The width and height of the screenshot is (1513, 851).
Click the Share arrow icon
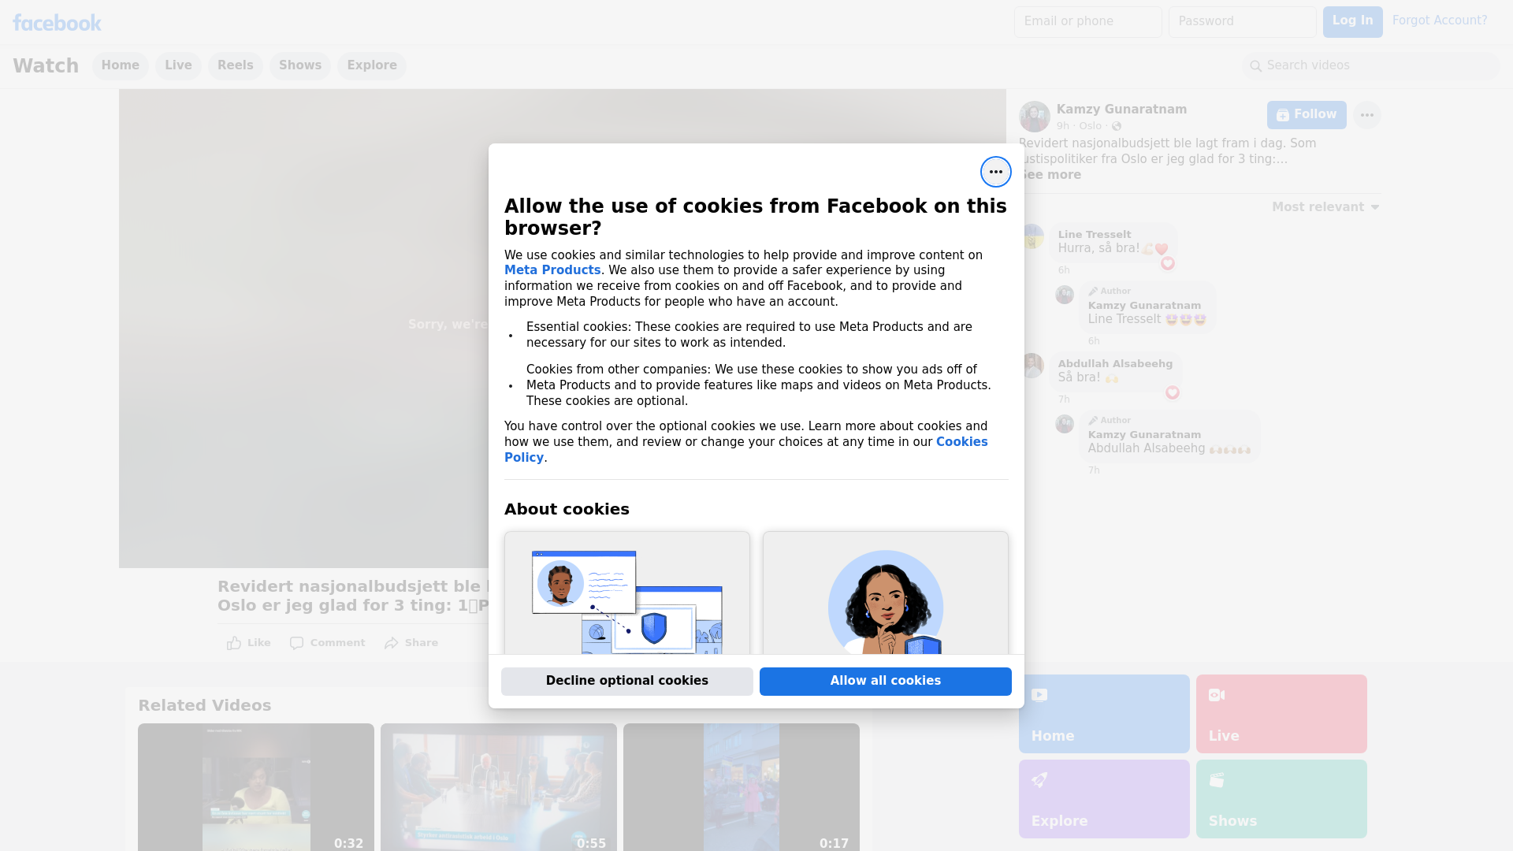[x=392, y=643]
